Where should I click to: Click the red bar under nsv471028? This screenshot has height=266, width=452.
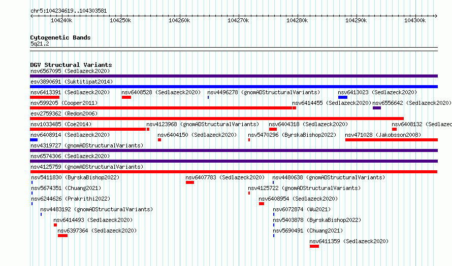[392, 140]
